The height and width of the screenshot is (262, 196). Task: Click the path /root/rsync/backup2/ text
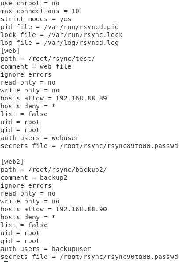[68, 170]
